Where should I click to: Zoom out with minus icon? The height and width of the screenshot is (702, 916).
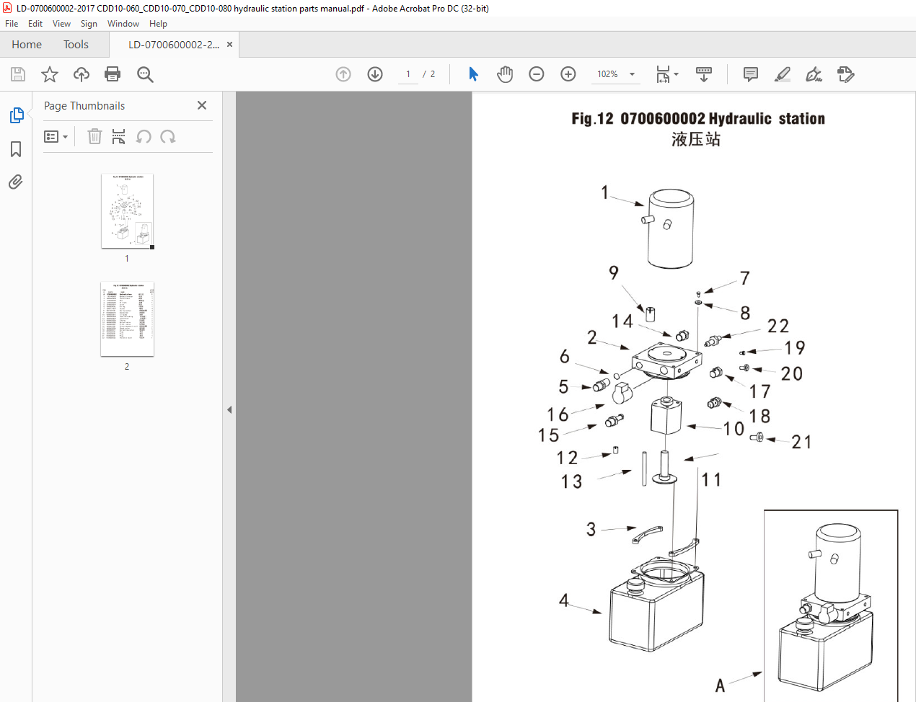point(537,74)
